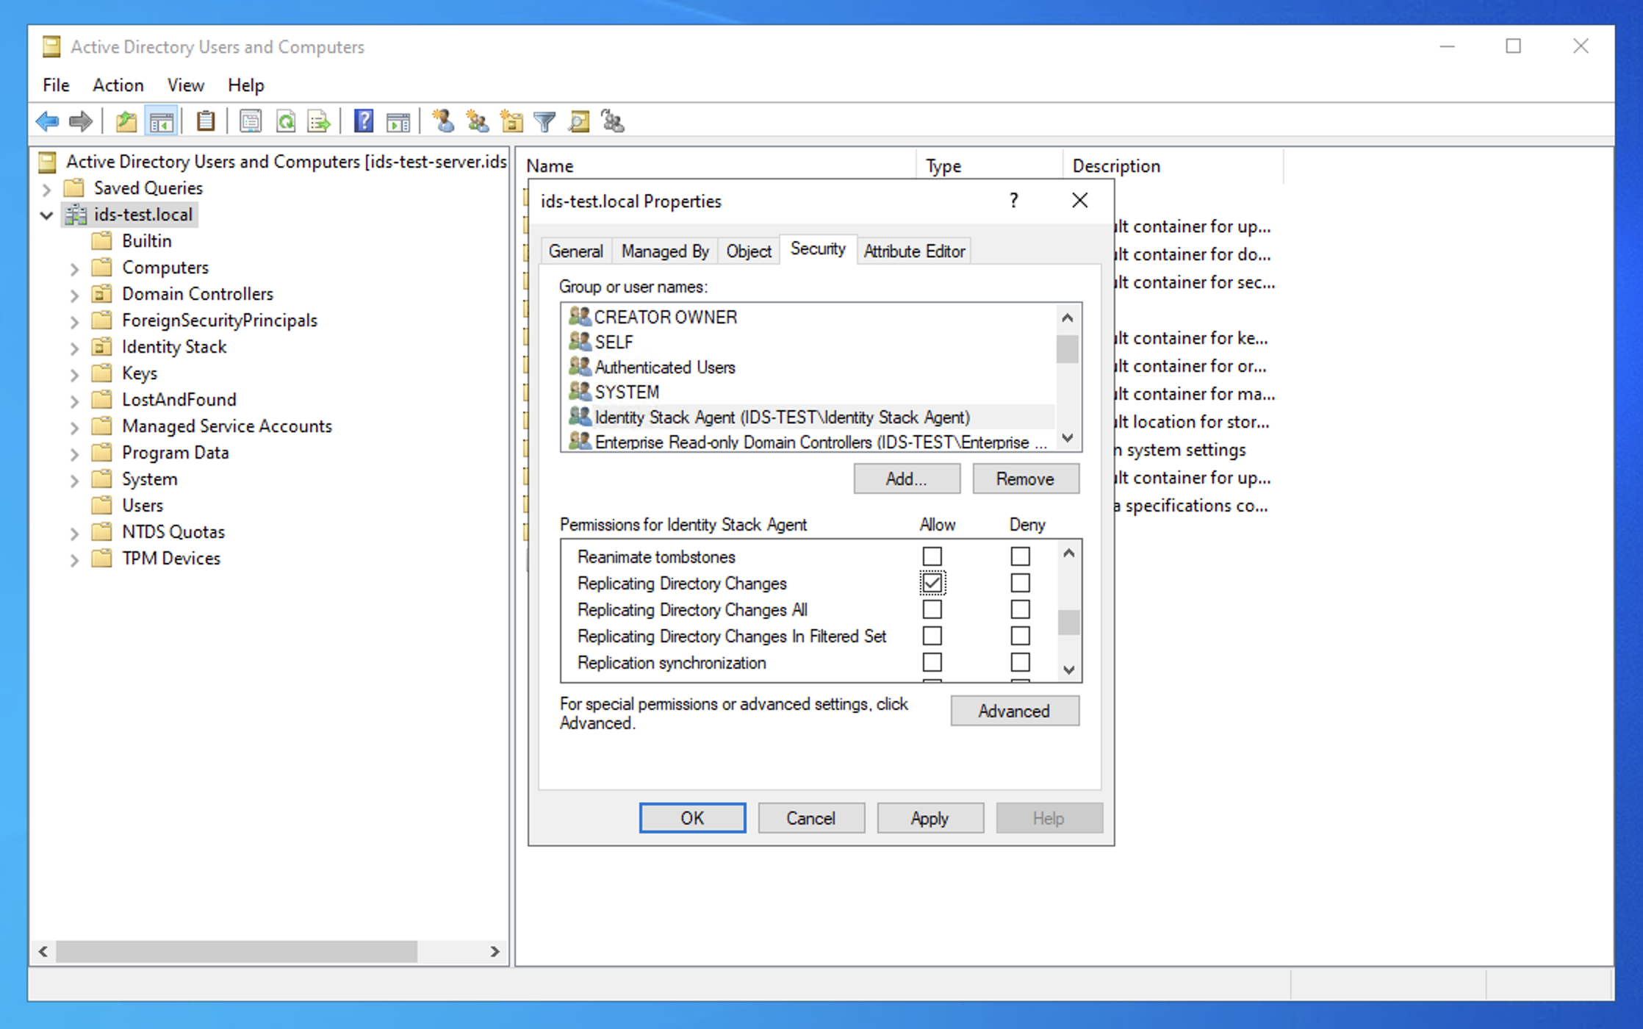Expand the Managed Service Accounts node
The height and width of the screenshot is (1029, 1643).
tap(74, 427)
